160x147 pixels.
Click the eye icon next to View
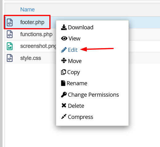[x=64, y=39]
